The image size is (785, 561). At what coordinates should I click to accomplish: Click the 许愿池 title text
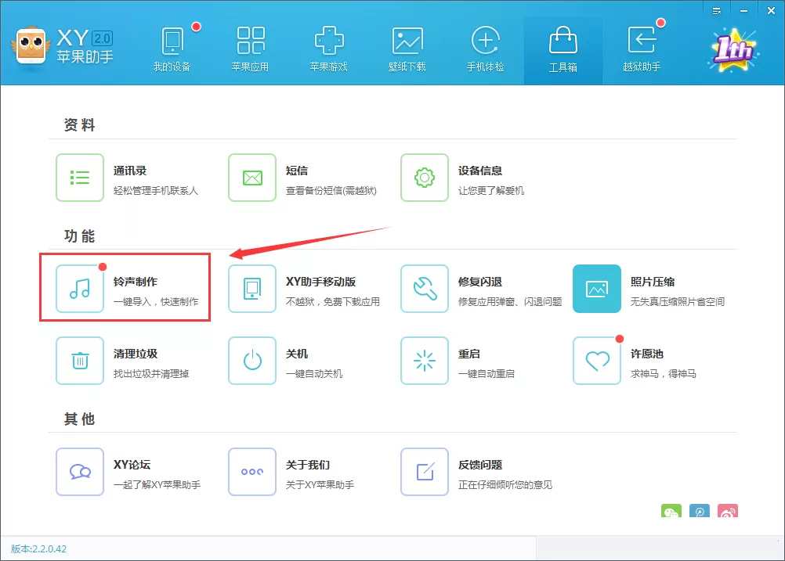(647, 354)
